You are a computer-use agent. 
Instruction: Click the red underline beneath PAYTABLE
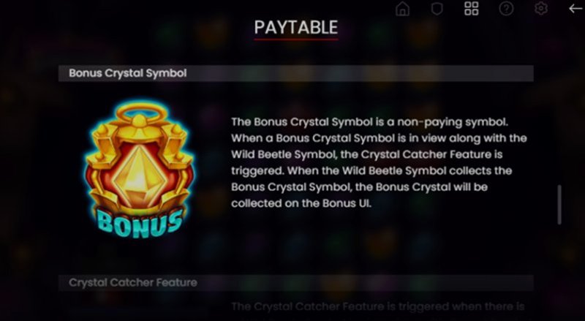click(x=296, y=39)
